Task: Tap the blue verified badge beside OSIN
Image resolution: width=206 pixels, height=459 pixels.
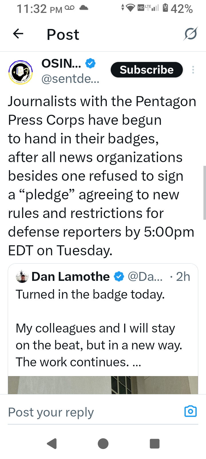Action: (90, 63)
